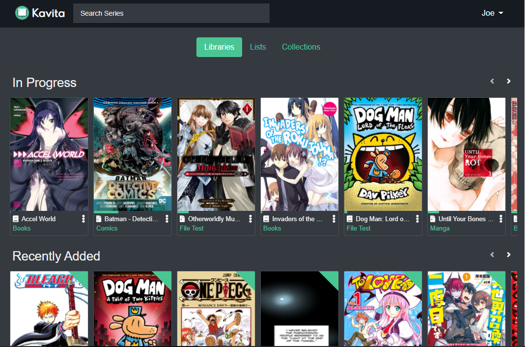Select the Libraries tab button
The image size is (525, 347).
point(219,47)
